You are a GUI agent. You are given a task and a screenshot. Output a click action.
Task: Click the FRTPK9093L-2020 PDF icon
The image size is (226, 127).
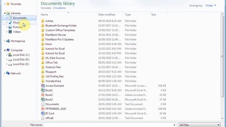pos(43,109)
